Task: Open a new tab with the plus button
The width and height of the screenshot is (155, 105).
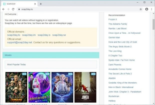Action: pyautogui.click(x=41, y=4)
